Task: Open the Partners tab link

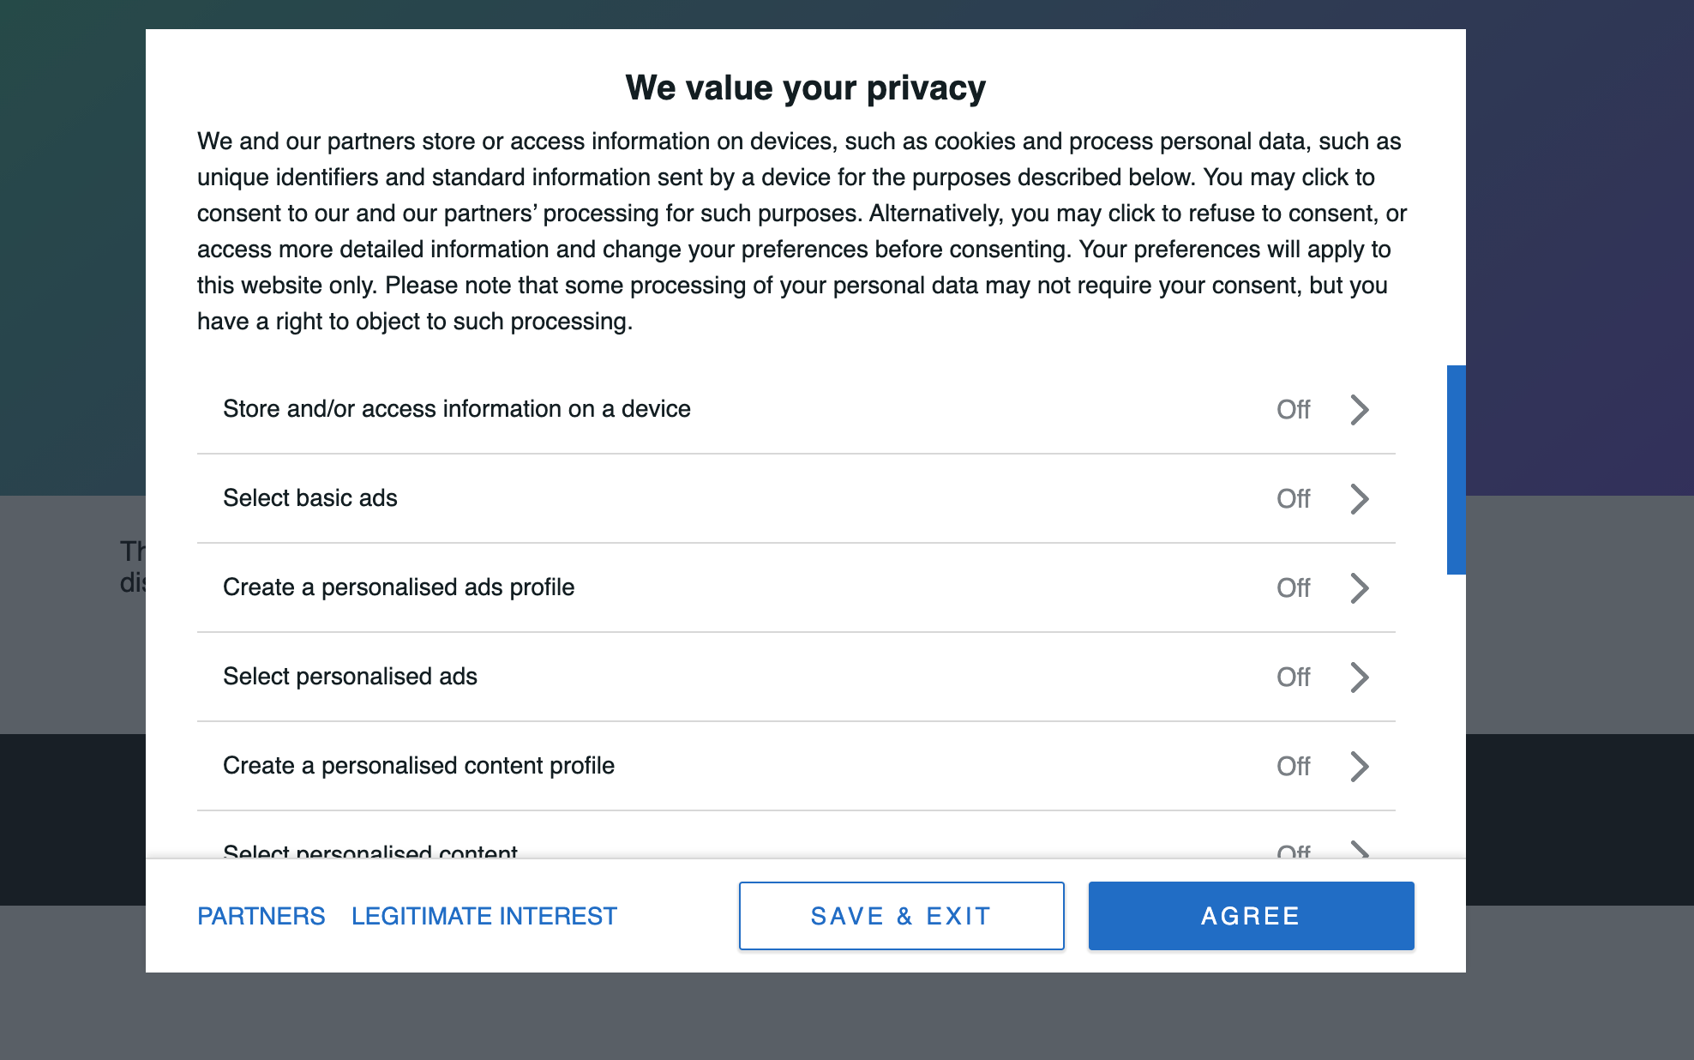Action: point(261,916)
